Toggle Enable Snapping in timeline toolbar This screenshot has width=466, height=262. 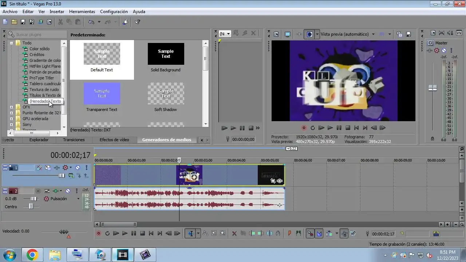click(310, 234)
